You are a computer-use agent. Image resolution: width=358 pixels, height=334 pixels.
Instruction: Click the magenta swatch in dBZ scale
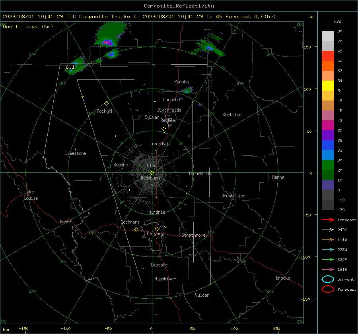point(328,125)
